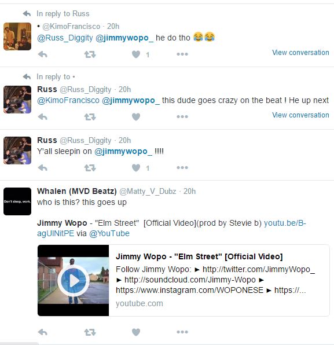Like the "he do tho" tweet
334x345 pixels.
136,54
